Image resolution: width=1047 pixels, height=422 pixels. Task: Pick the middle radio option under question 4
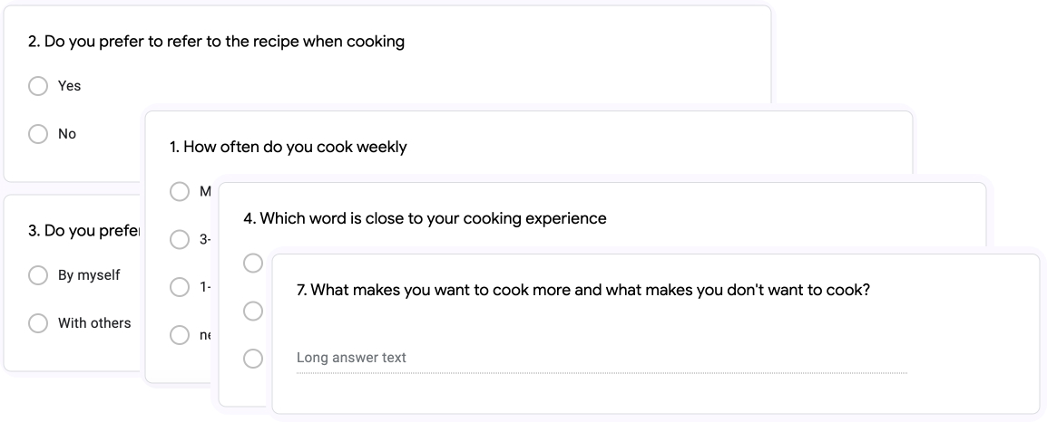coord(253,311)
